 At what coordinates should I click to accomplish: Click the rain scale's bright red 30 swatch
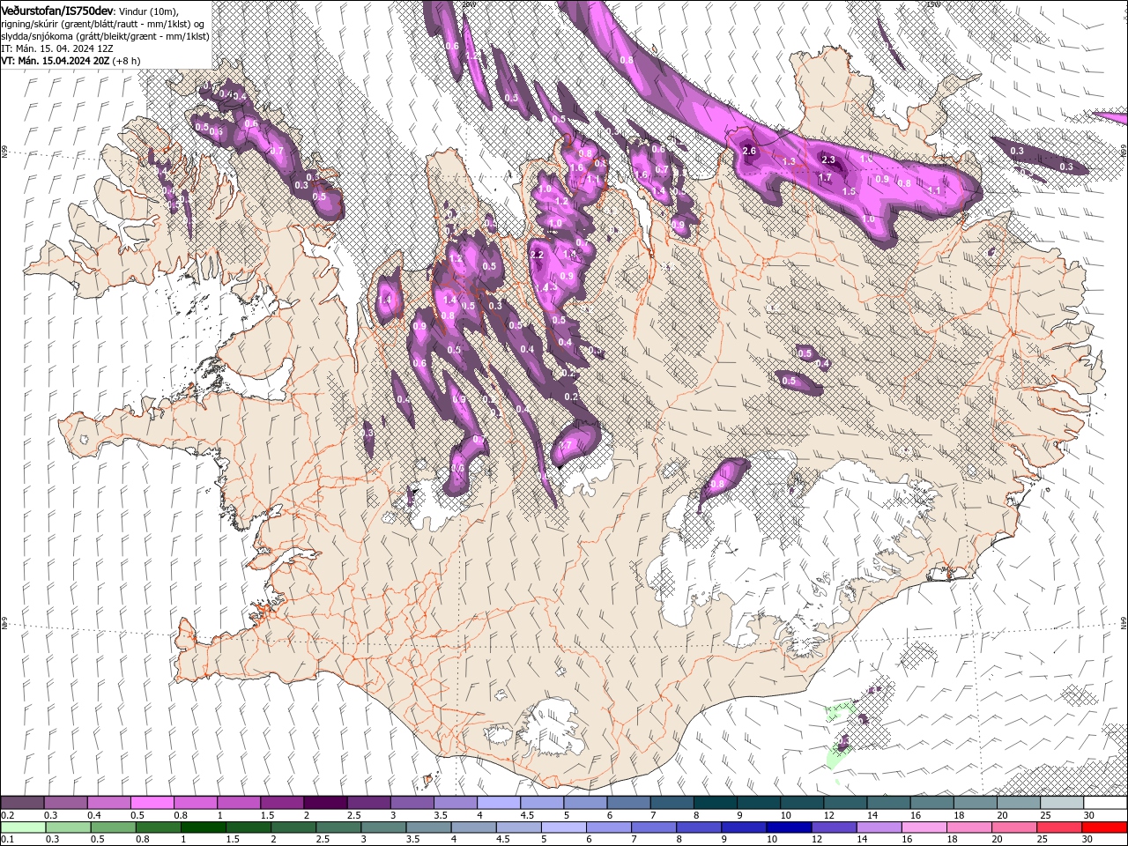point(1104,827)
